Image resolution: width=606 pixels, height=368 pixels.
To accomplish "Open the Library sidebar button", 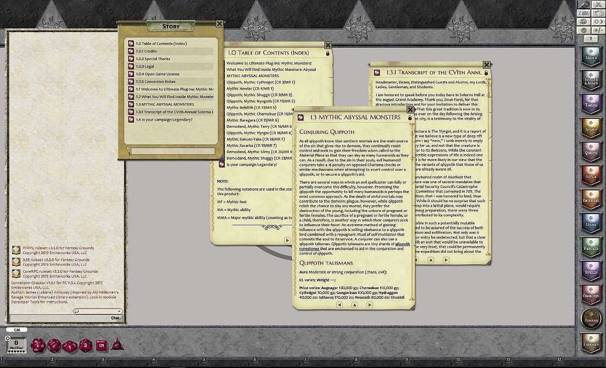I will pos(591,343).
